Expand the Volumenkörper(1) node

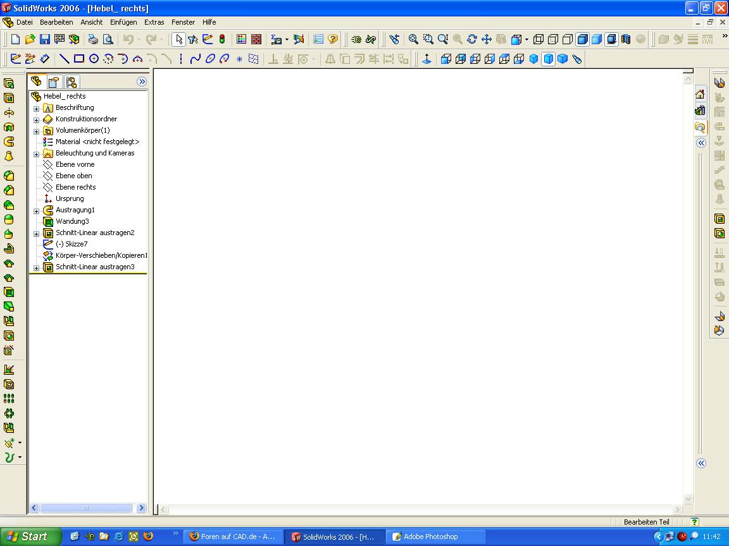pyautogui.click(x=36, y=131)
